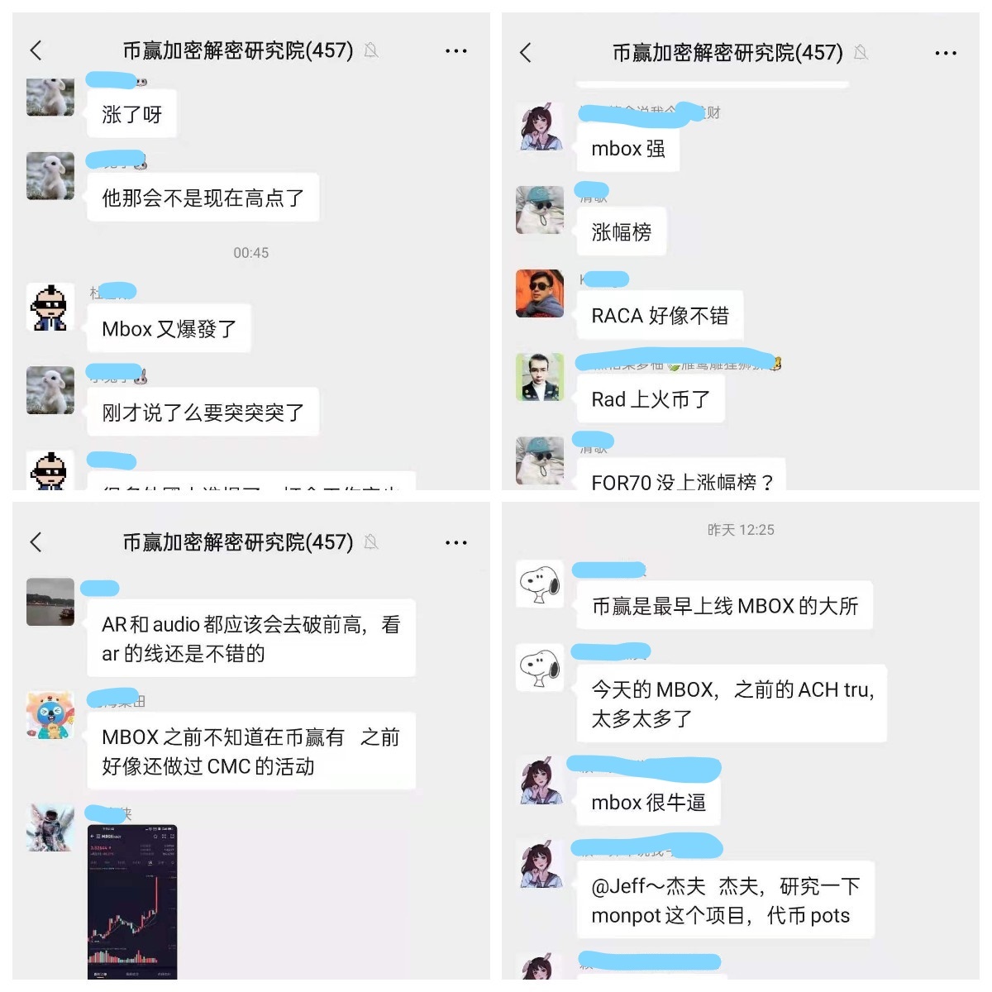The height and width of the screenshot is (992, 992).
Task: Tap back arrow in bottom-left chat header
Action: tap(36, 542)
